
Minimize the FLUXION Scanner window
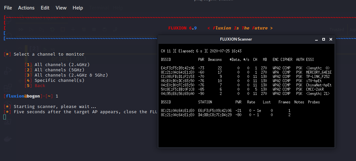coord(316,39)
